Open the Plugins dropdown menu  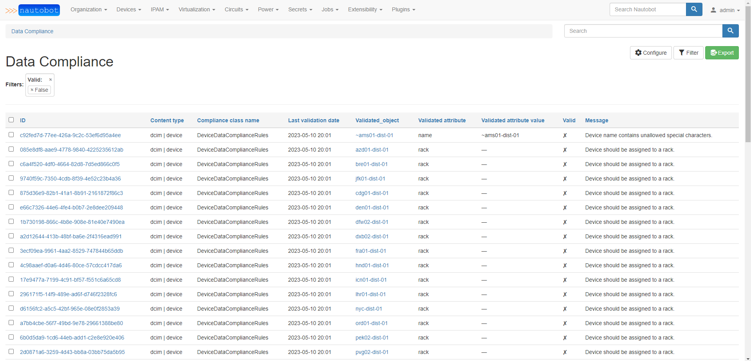tap(403, 9)
